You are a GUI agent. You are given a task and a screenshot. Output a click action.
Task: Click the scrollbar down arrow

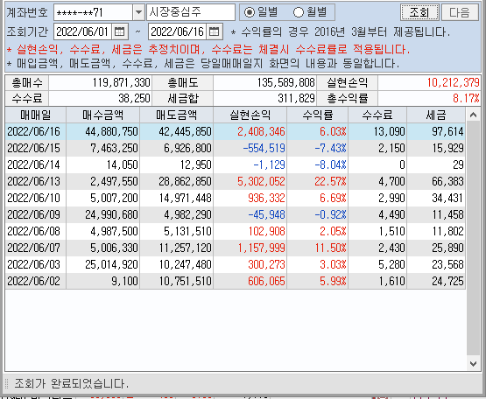[473, 363]
